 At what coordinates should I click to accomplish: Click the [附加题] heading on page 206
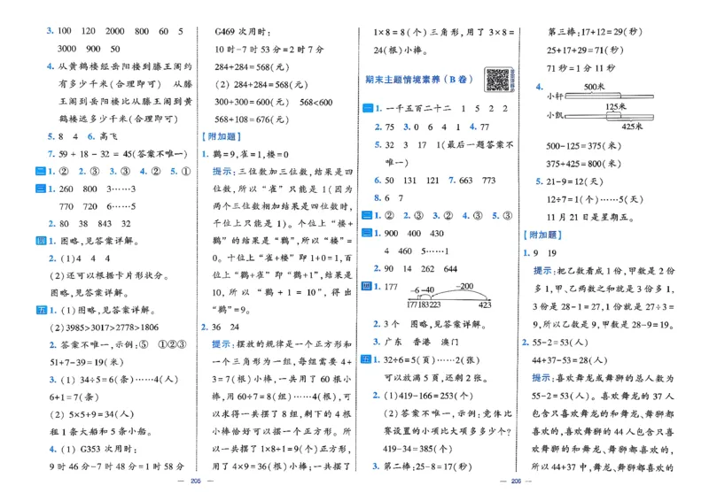point(542,235)
